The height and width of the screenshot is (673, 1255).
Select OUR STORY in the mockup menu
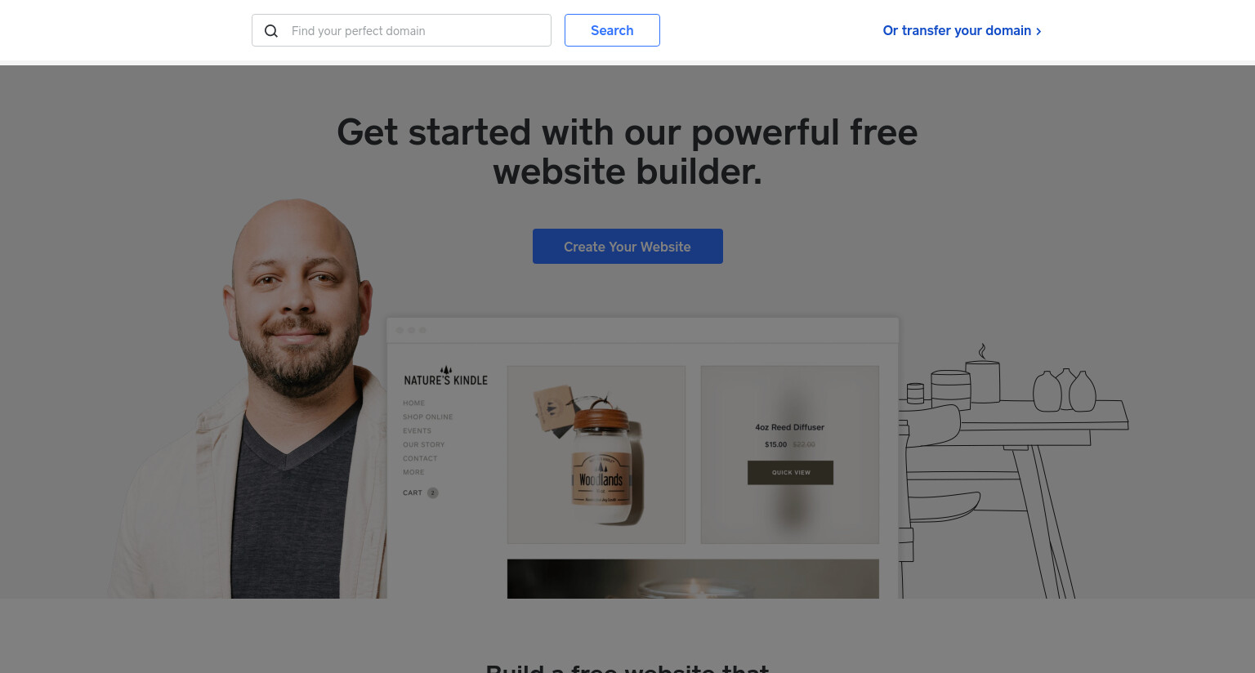(x=423, y=444)
